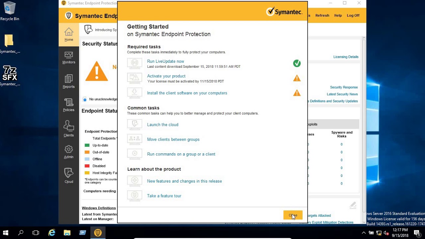Open File Explorer from the taskbar
Viewport: 425px width, 239px height.
tap(67, 233)
